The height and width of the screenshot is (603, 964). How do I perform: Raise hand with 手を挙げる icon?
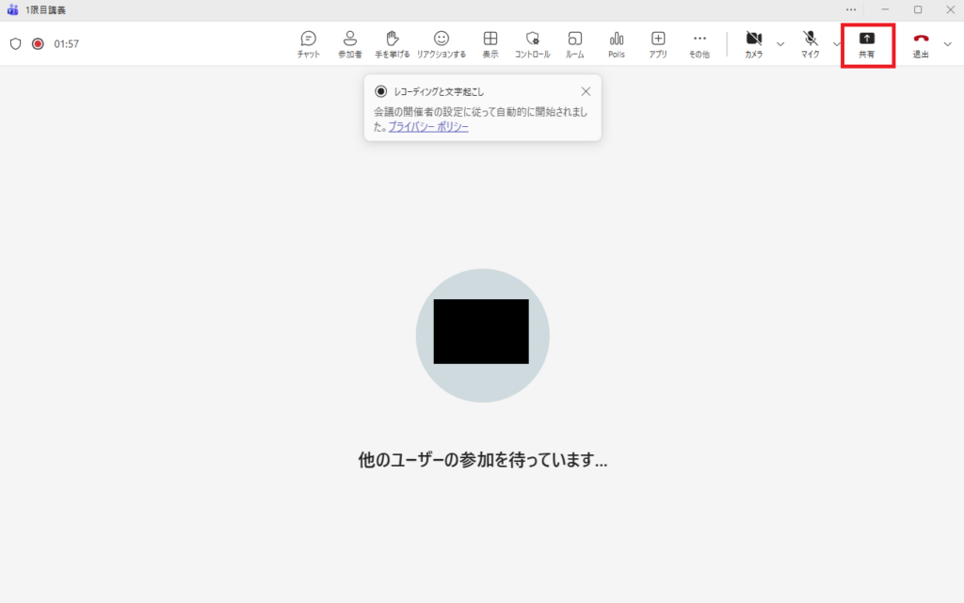(x=393, y=43)
